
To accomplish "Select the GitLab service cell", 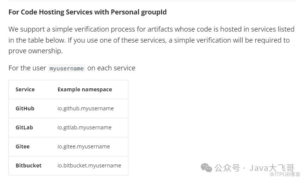I will [x=24, y=127].
